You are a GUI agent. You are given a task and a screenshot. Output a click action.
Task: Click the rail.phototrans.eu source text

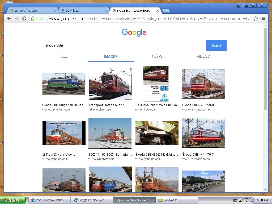pos(100,110)
